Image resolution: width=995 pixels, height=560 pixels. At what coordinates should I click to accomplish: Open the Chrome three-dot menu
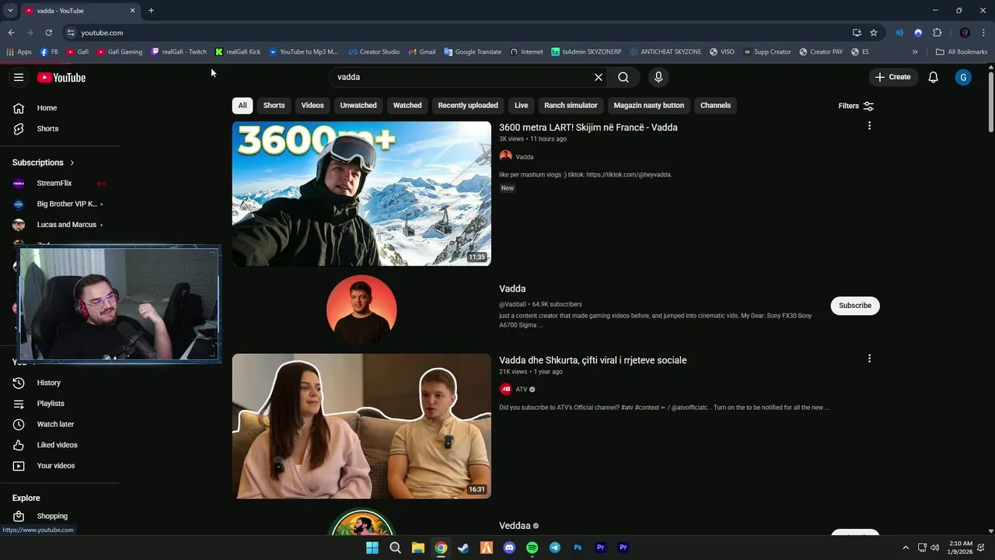(x=983, y=33)
